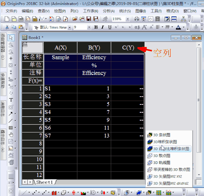Select column header C(Y)

[x=128, y=48]
